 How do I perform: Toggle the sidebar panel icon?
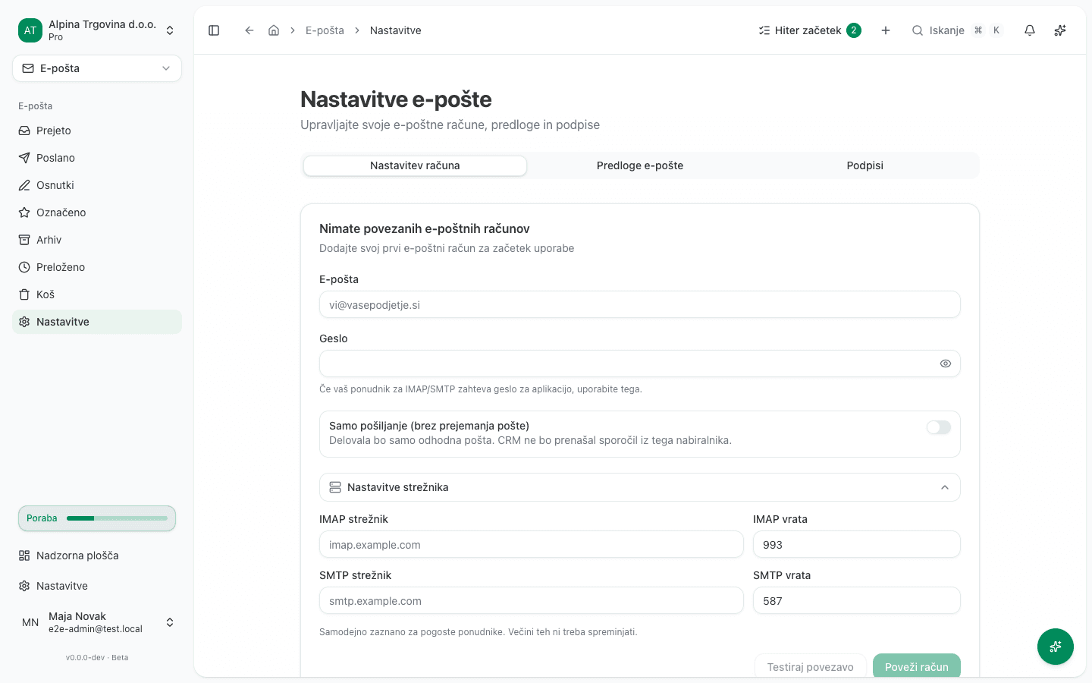tap(214, 30)
